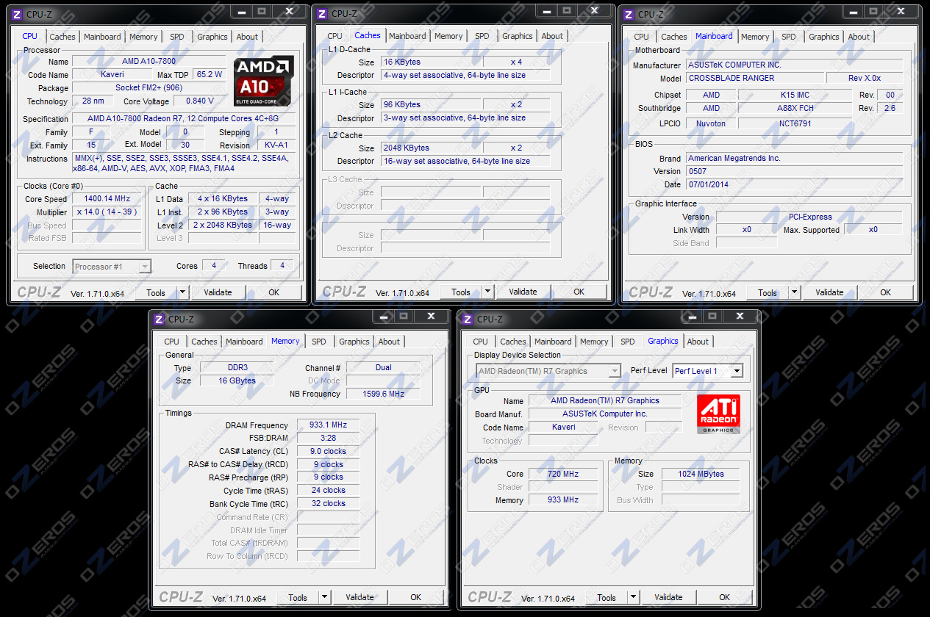Click the NB Frequency 1599.6 MHz value
930x617 pixels.
point(383,394)
